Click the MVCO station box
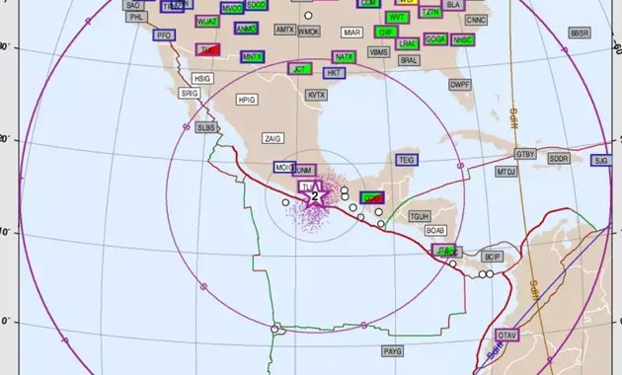 tap(232, 8)
